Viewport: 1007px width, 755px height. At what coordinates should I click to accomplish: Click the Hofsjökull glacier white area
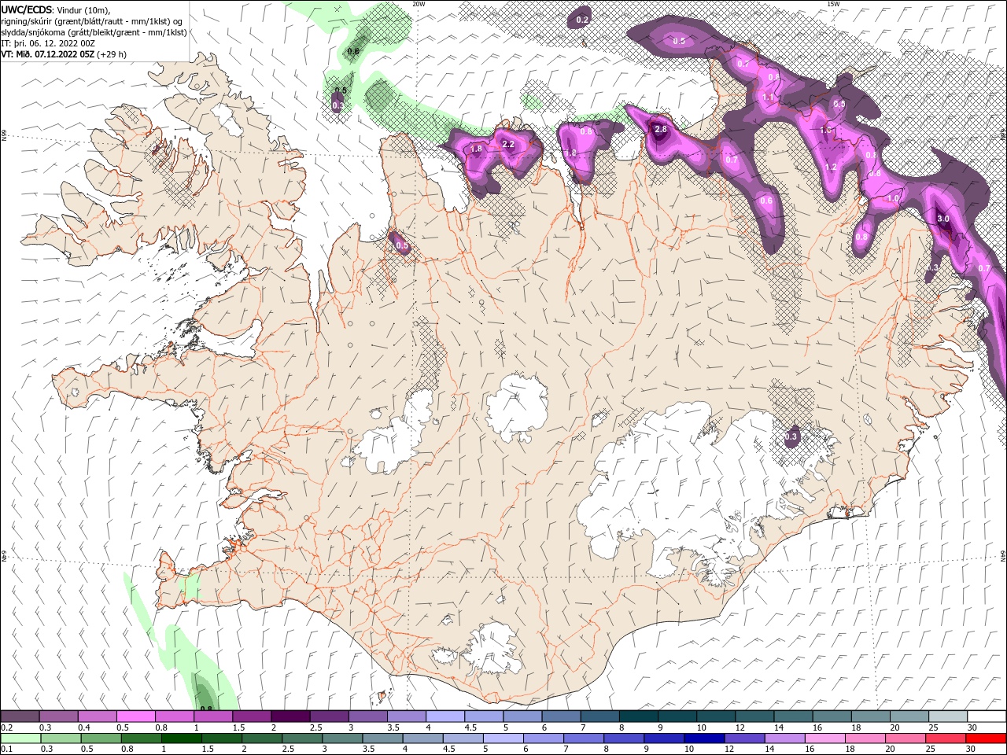[517, 406]
